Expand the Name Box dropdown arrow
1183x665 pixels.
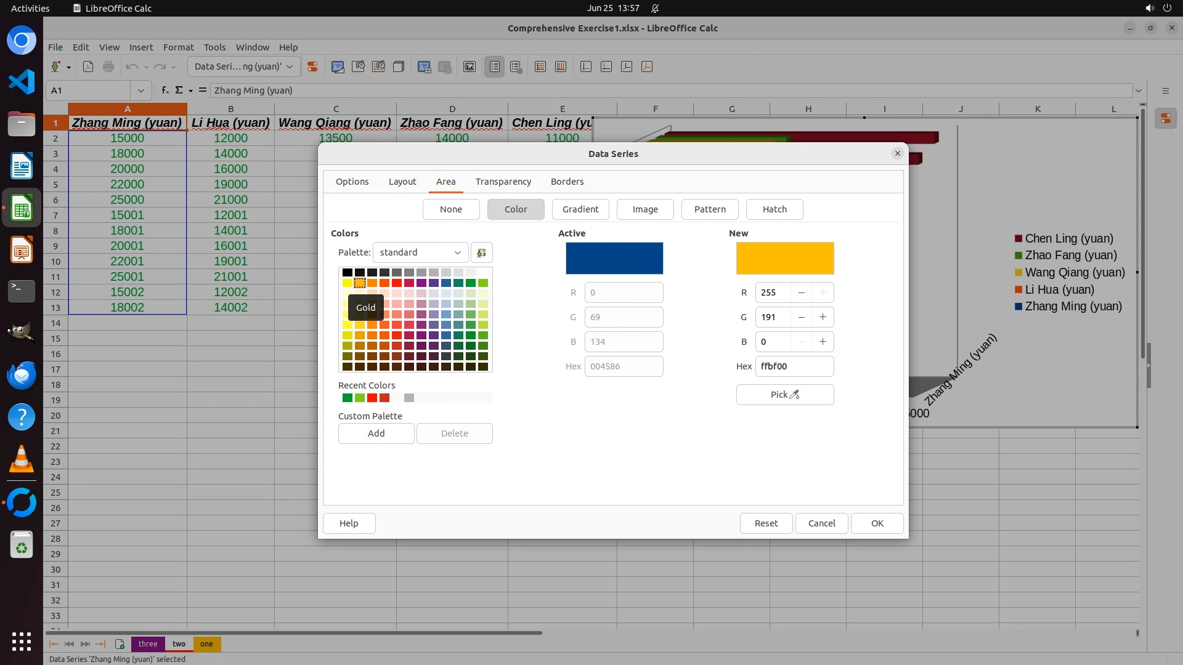pyautogui.click(x=141, y=91)
